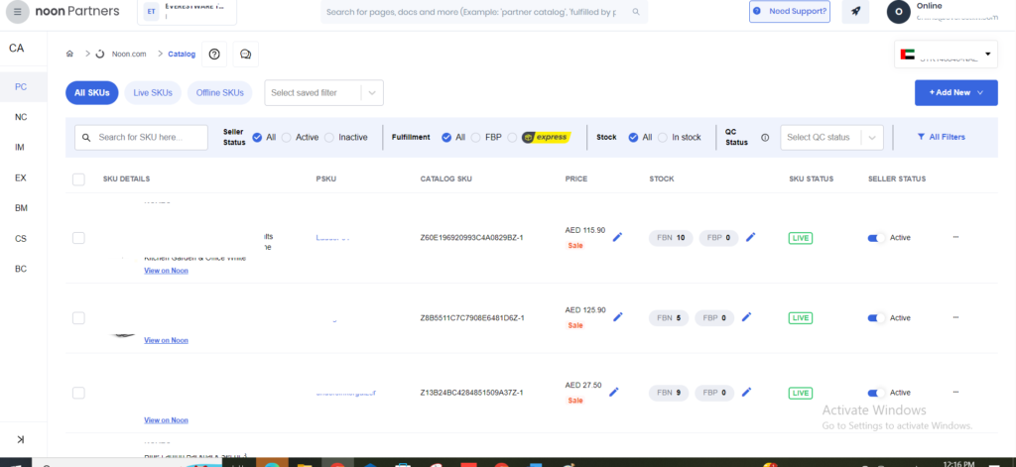Switch to the Offline SKUs tab
Viewport: 1016px width, 467px height.
click(219, 92)
